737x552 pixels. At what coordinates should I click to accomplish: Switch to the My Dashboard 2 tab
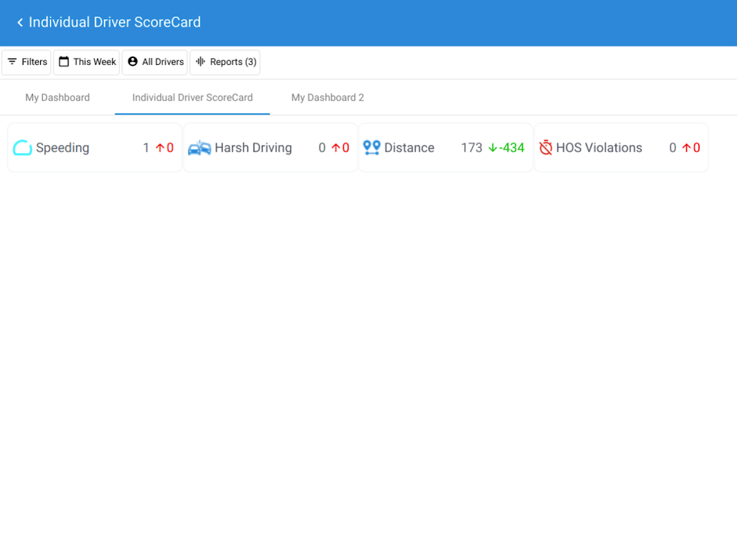click(327, 97)
